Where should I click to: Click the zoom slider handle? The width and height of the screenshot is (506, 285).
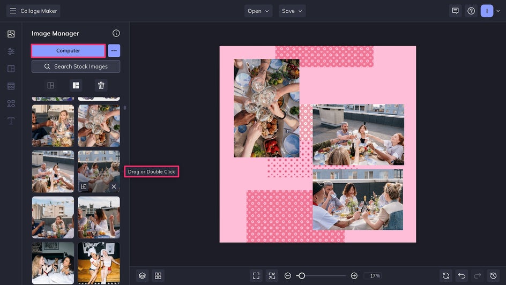coord(301,276)
